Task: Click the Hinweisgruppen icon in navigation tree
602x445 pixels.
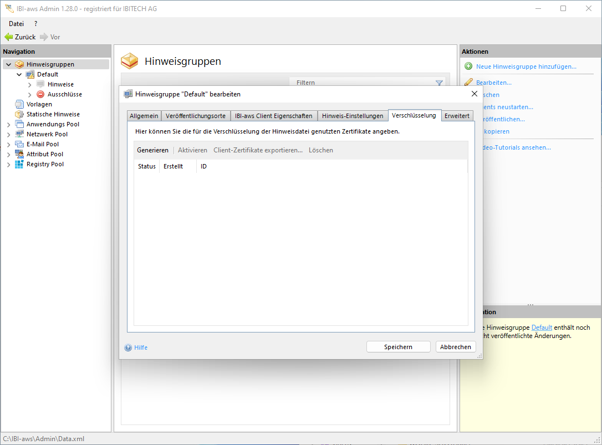Action: click(x=19, y=64)
